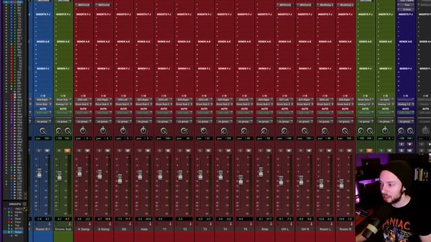Click the Drums Sub volume fader
431x242 pixels.
click(x=59, y=175)
